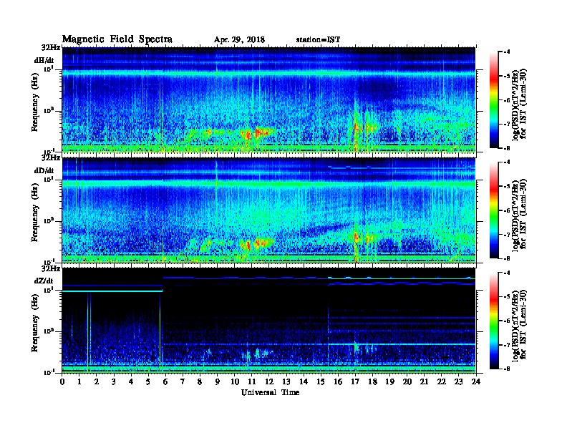
Task: Click hour "1" on the Universal Time axis
Action: click(79, 382)
